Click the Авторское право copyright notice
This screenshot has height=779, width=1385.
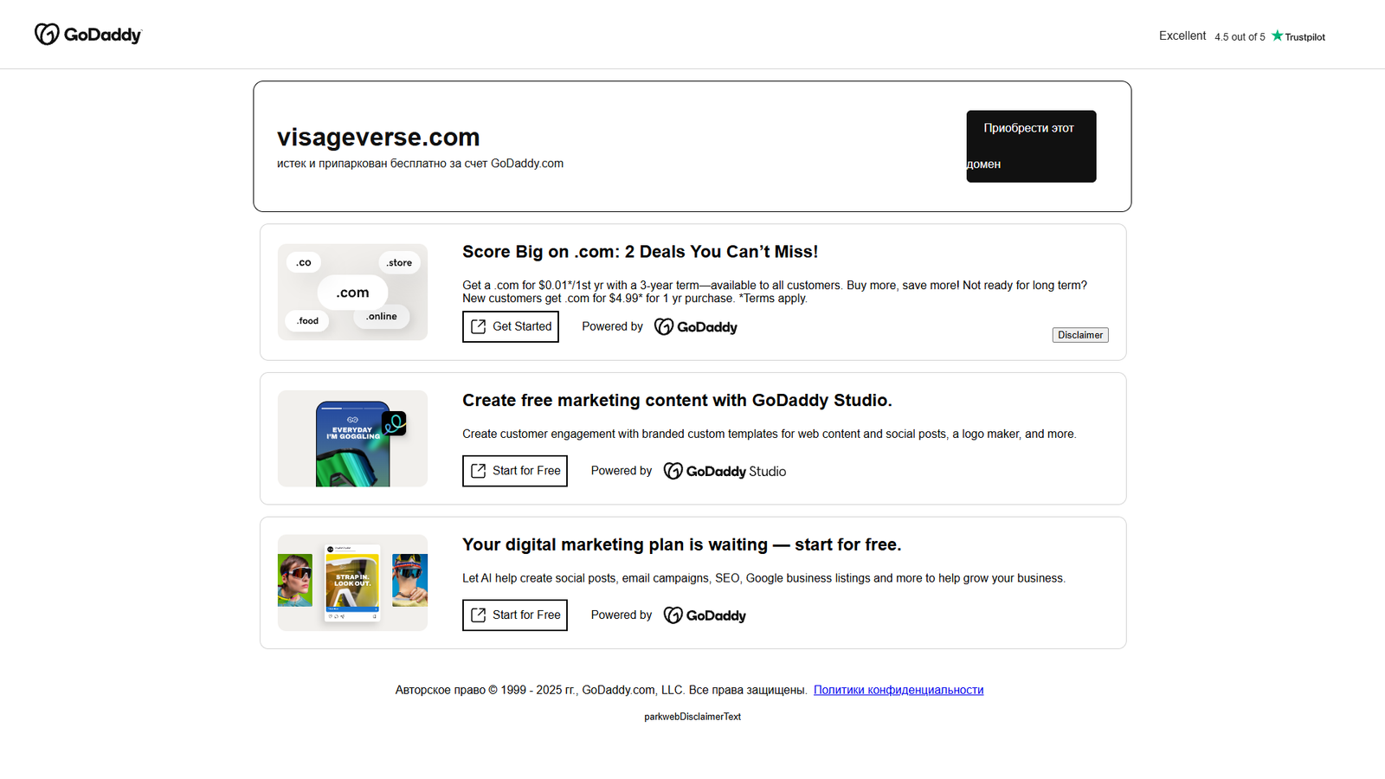601,690
